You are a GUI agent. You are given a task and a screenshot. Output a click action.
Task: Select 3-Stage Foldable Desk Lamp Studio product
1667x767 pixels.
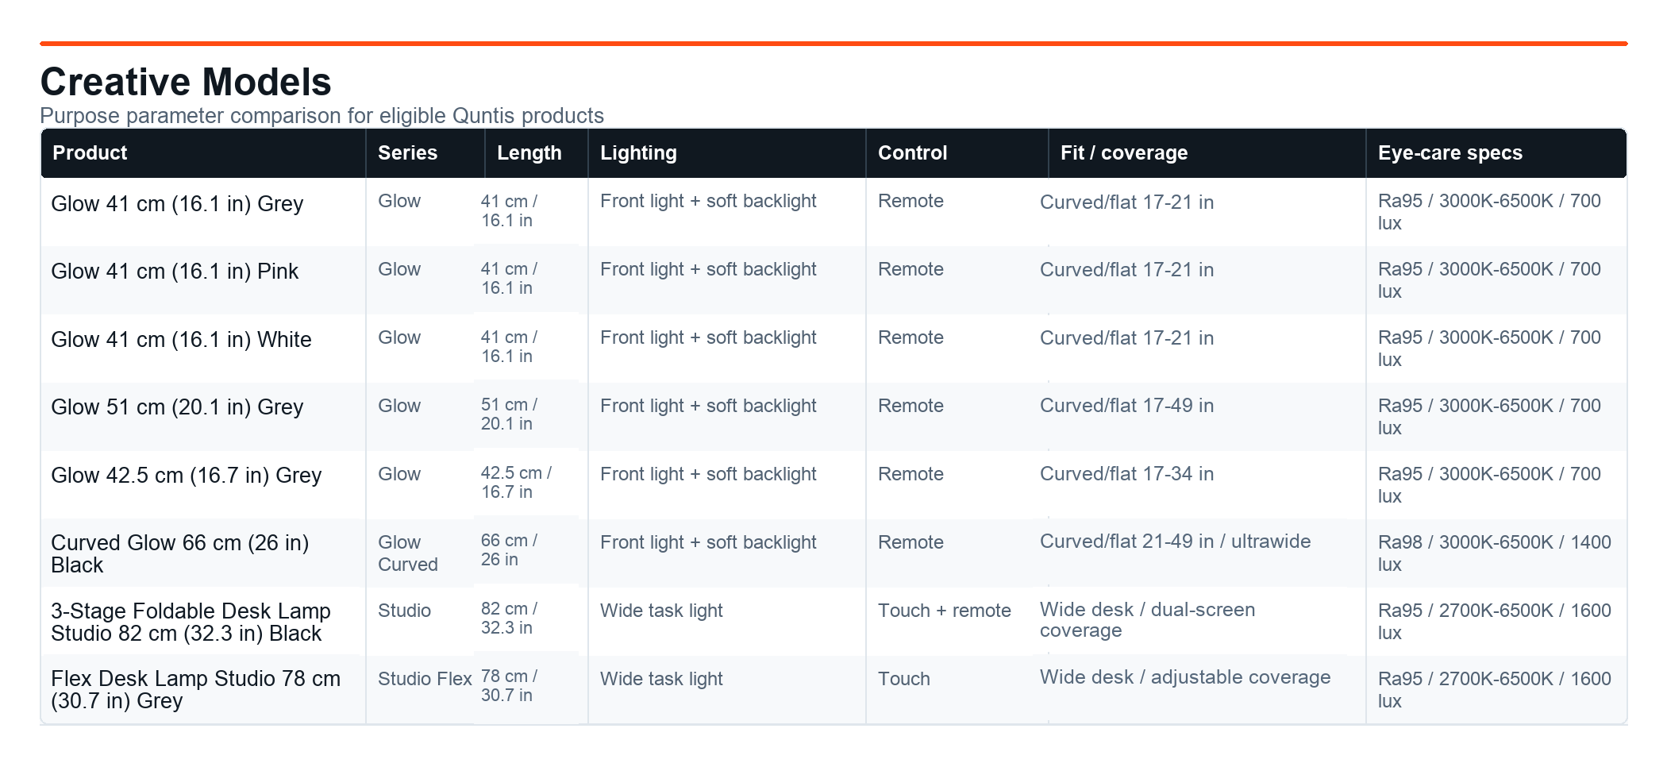(191, 622)
